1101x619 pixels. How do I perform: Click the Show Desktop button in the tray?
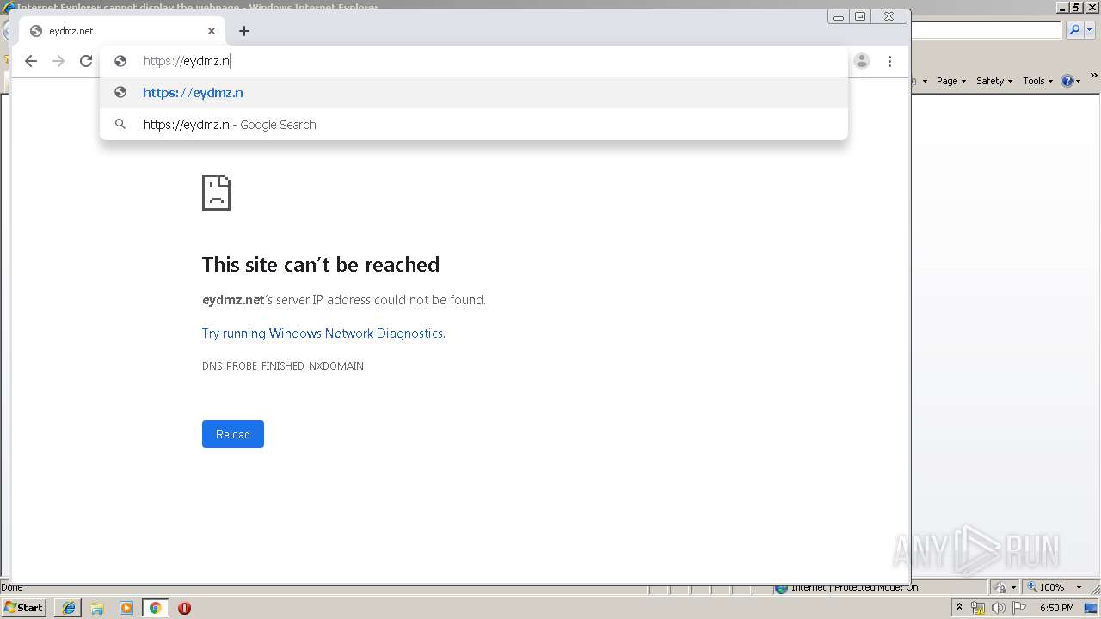click(x=1092, y=608)
